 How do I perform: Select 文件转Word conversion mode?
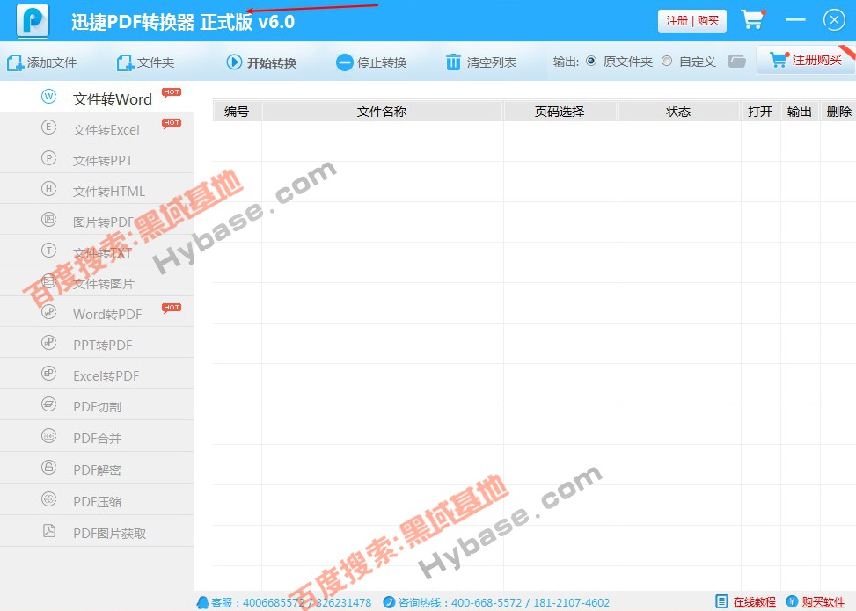pyautogui.click(x=97, y=97)
